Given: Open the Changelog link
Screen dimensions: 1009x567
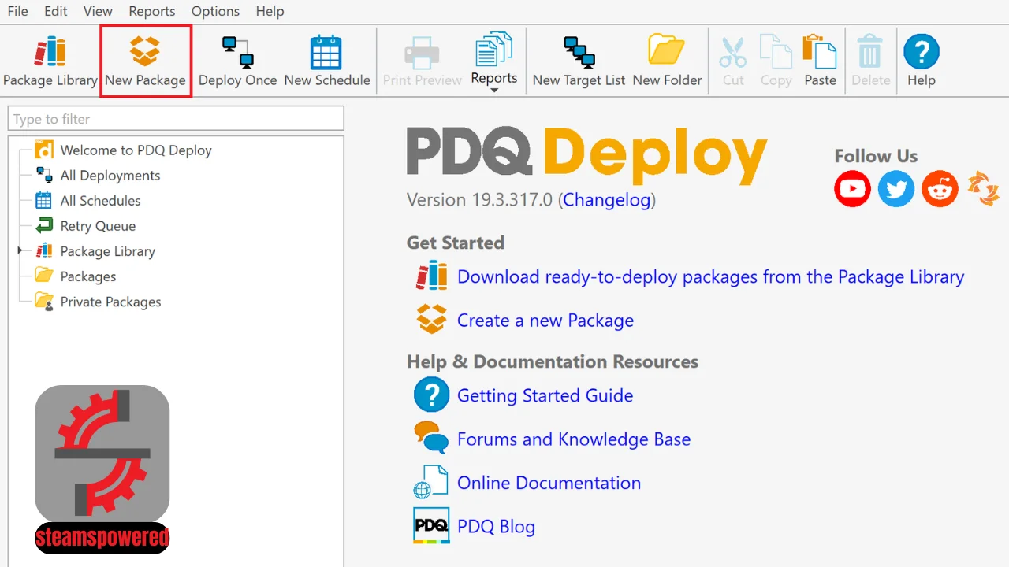Looking at the screenshot, I should coord(607,200).
